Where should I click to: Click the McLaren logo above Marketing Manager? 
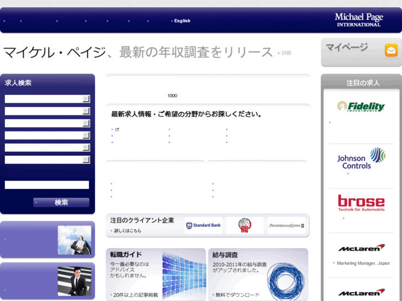pos(362,248)
